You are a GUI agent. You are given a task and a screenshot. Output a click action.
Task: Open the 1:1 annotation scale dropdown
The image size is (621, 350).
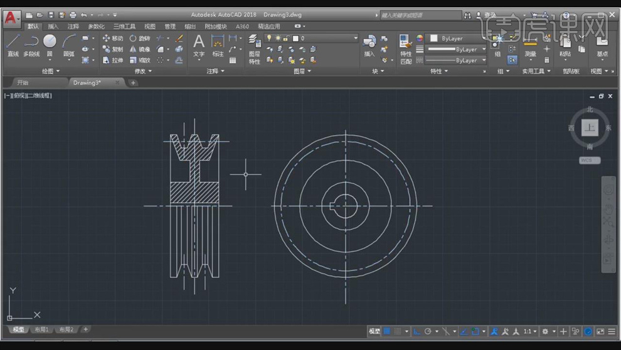[530, 331]
